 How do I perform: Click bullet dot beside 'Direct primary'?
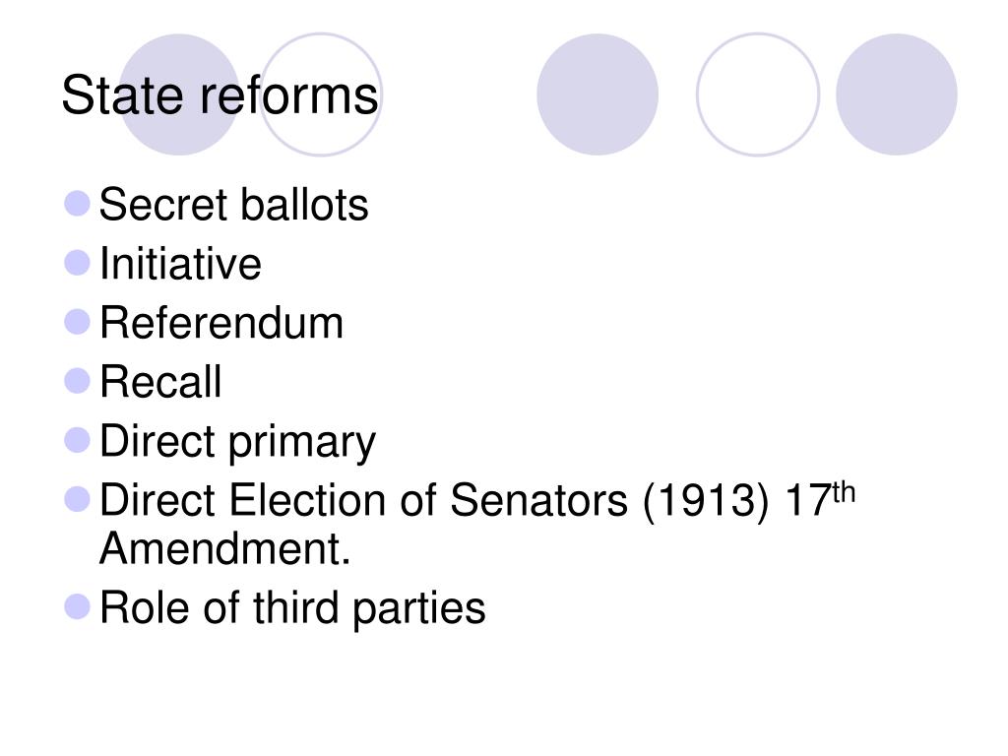[77, 440]
